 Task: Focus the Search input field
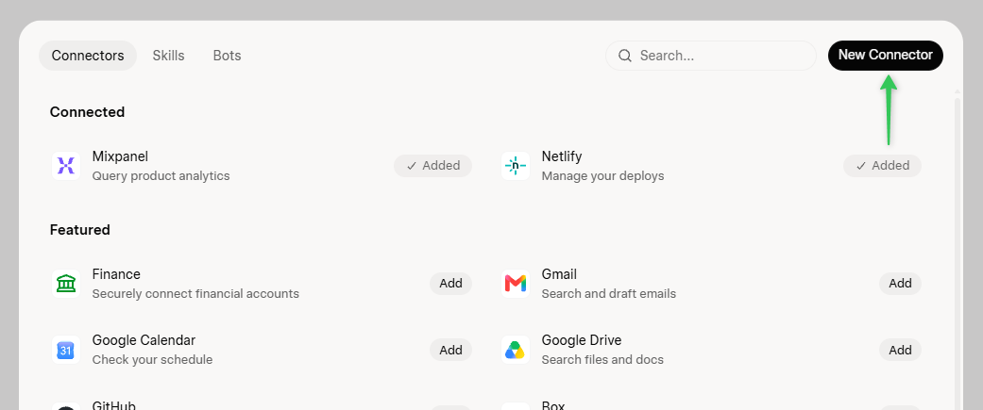pos(711,56)
